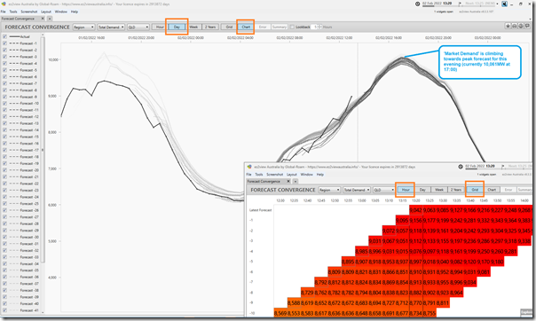Click the Error button in main window
This screenshot has width=536, height=321.
[x=263, y=27]
